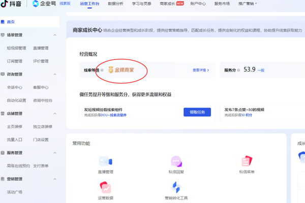The width and height of the screenshot is (305, 203).
Task: Switch to 学习与灵感 tab
Action: tap(141, 4)
